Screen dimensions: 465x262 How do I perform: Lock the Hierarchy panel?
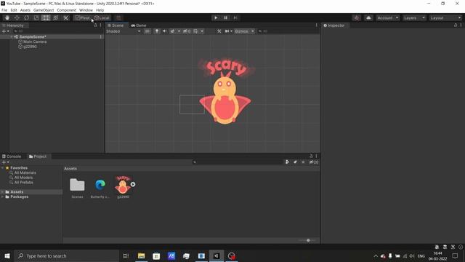[x=95, y=25]
